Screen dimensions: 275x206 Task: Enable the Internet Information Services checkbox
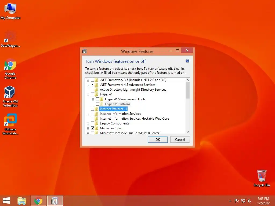point(92,114)
